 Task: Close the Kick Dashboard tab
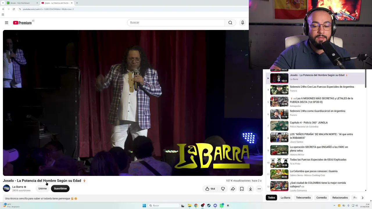pyautogui.click(x=37, y=3)
